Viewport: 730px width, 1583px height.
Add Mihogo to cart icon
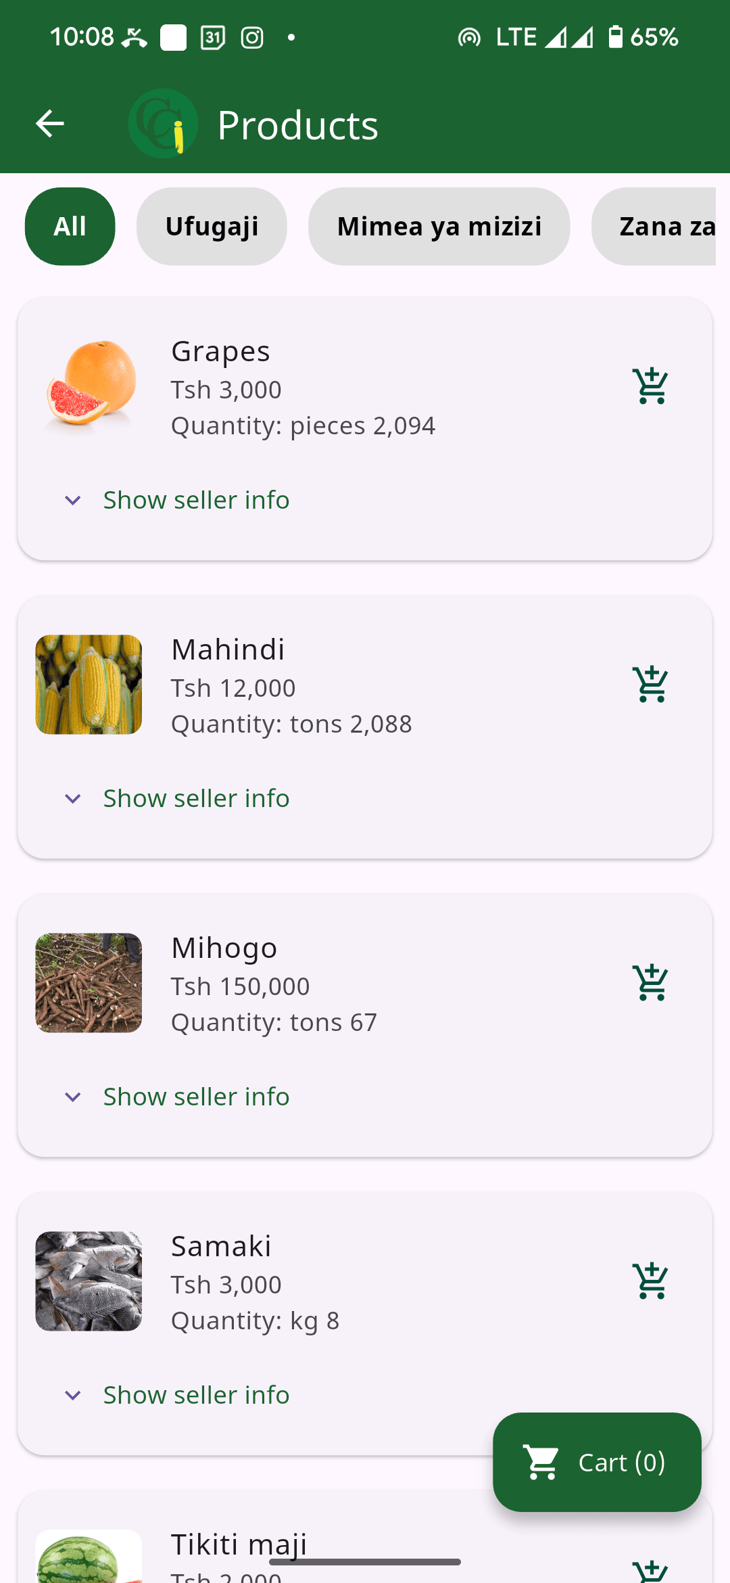(x=650, y=983)
